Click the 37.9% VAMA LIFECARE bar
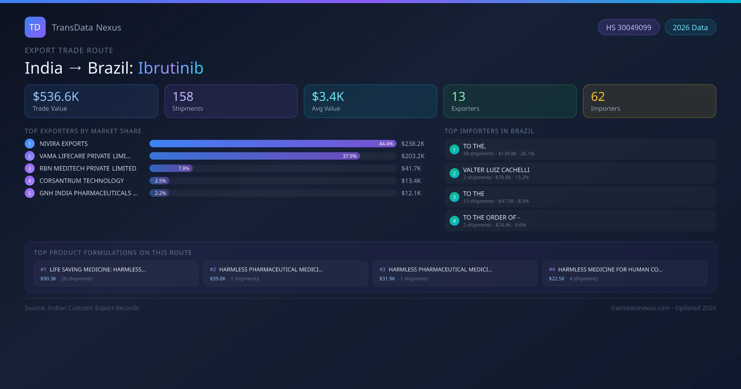 [254, 156]
